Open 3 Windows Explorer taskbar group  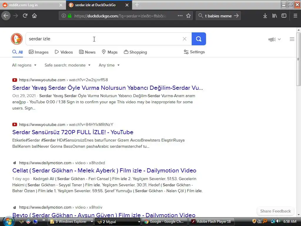69,222
